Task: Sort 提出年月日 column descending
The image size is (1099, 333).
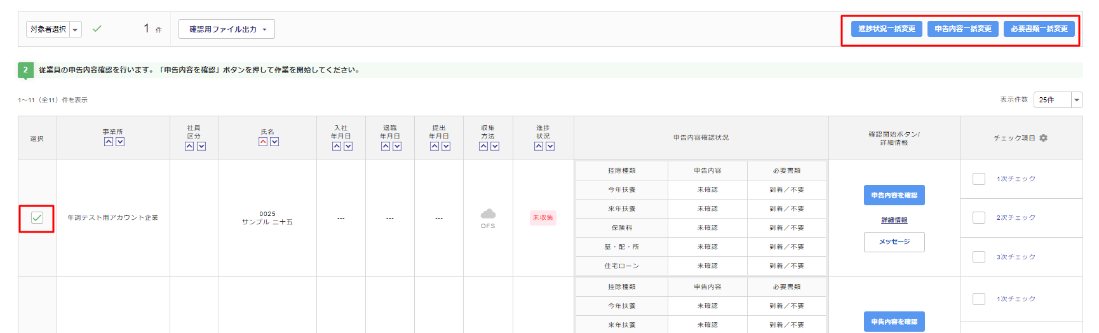Action: pyautogui.click(x=446, y=146)
